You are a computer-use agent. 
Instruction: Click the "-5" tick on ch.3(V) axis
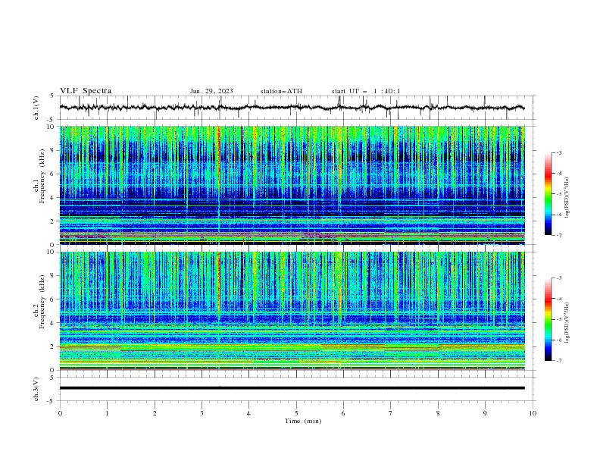[x=52, y=401]
